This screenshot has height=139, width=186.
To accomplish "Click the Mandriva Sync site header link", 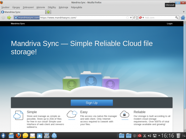I will [18, 23].
